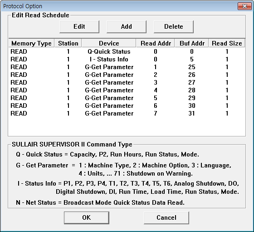Screen dimensions: 254x232
Task: Click the Read Size column header
Action: point(227,43)
